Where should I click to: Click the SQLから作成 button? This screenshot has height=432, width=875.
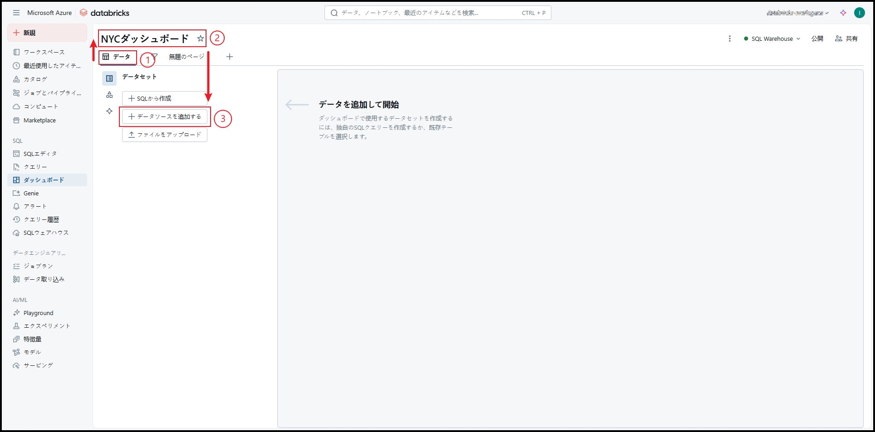(165, 98)
